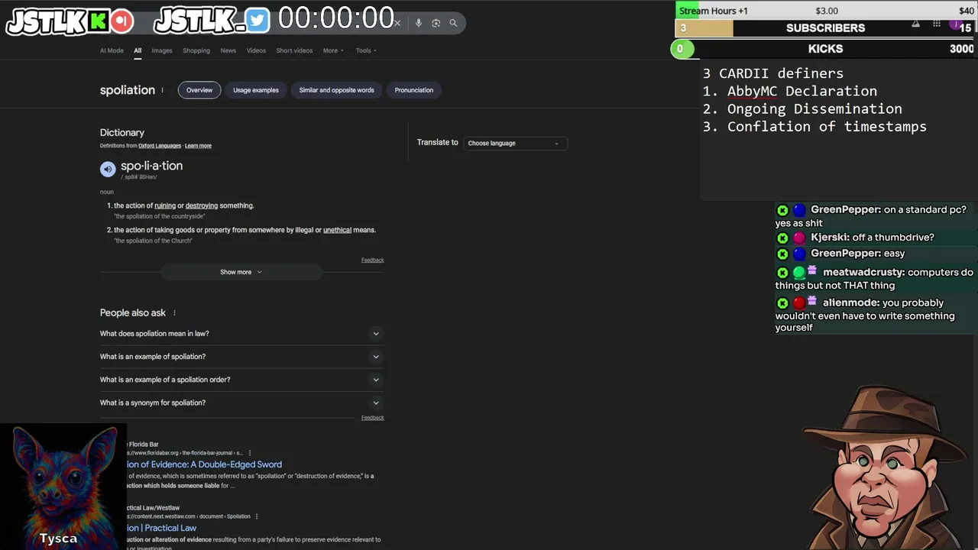
Task: Switch to News tab
Action: pos(228,50)
